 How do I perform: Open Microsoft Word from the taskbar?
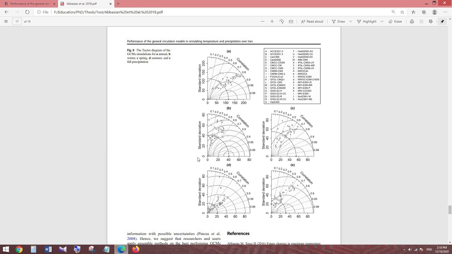48,249
